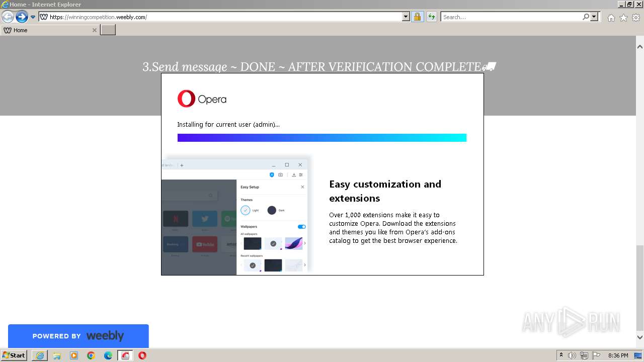This screenshot has height=362, width=644.
Task: Click the Twitter speed dial tile
Action: 205,219
